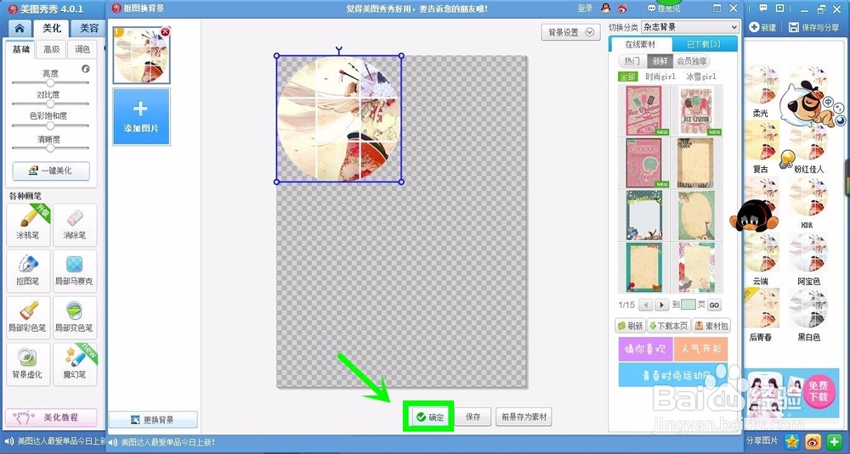Select the 局部变色笔 tool
850x454 pixels.
(75, 317)
